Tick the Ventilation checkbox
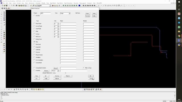 34,57
